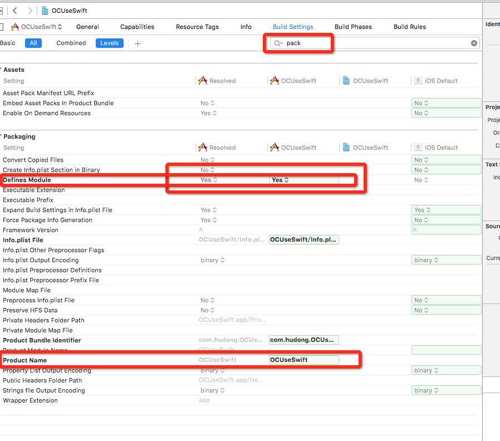Toggle the Levels view option
Viewport: 500px width, 441px height.
point(109,43)
